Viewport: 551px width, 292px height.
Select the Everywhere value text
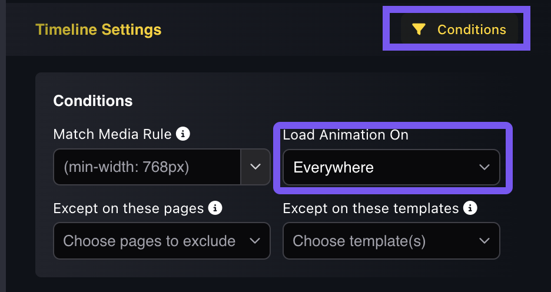[x=334, y=168]
